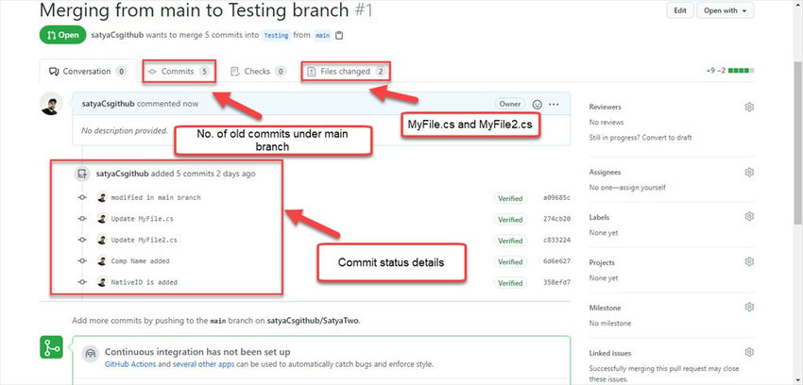Expand the Open with dropdown
The image size is (803, 385).
click(x=726, y=10)
